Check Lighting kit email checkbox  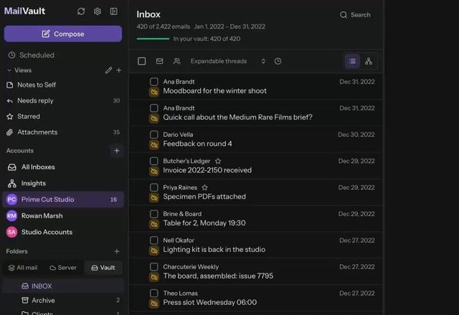click(x=154, y=241)
